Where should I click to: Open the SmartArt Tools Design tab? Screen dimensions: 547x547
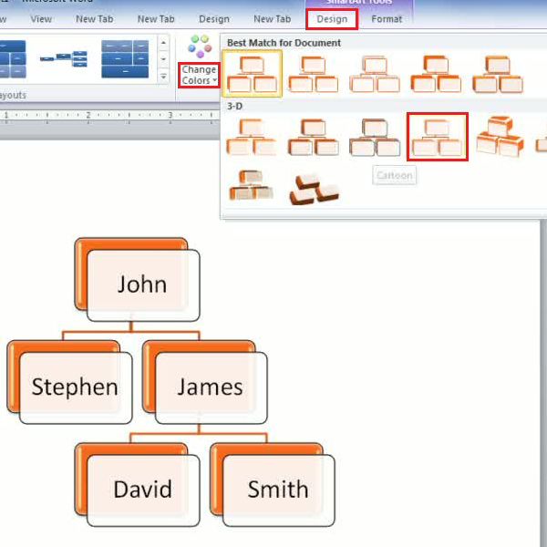tap(332, 19)
